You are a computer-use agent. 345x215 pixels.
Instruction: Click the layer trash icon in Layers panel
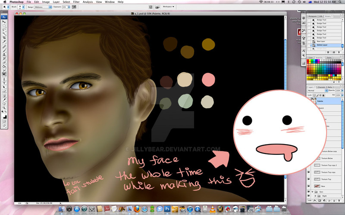[339, 200]
